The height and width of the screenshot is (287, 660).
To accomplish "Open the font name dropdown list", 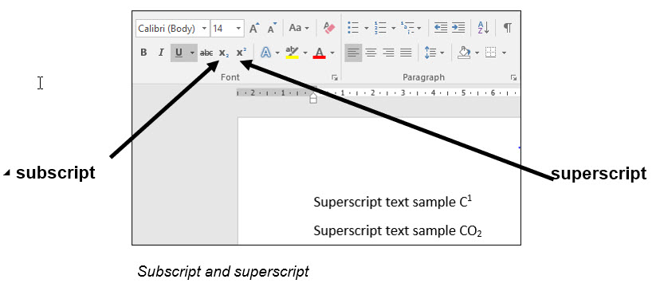I will (205, 29).
